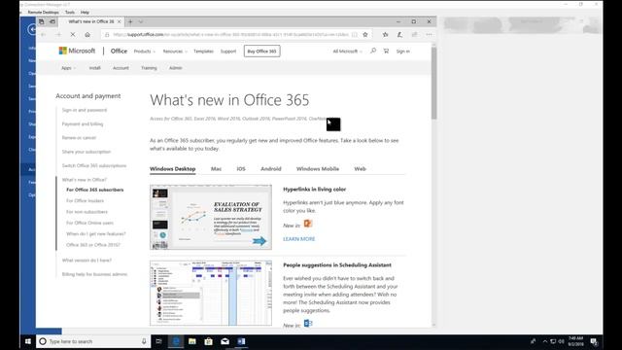Open the Admin link
The image size is (622, 350).
pyautogui.click(x=175, y=68)
